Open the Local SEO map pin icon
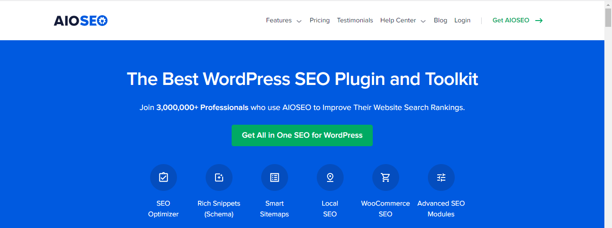612x228 pixels. [330, 177]
